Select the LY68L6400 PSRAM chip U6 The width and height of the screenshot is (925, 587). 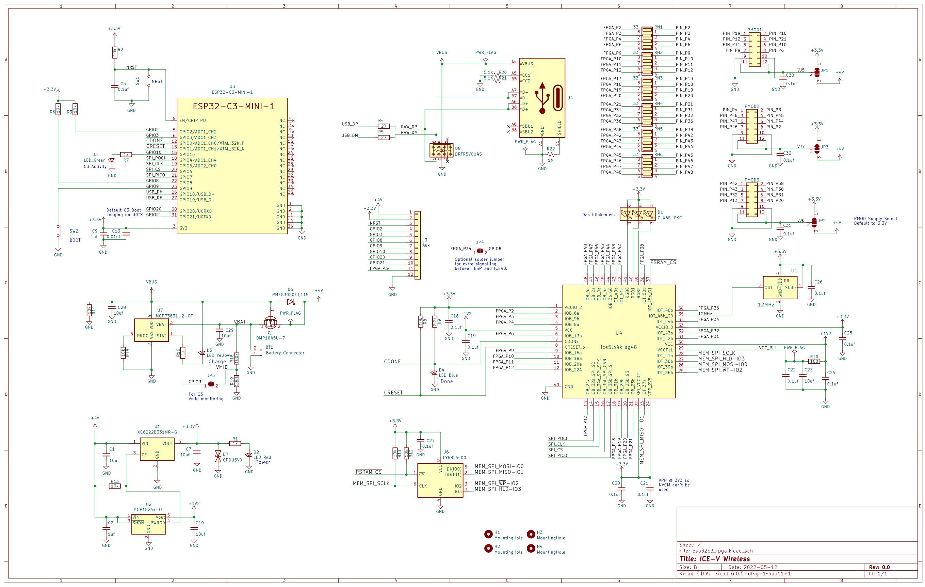[440, 480]
